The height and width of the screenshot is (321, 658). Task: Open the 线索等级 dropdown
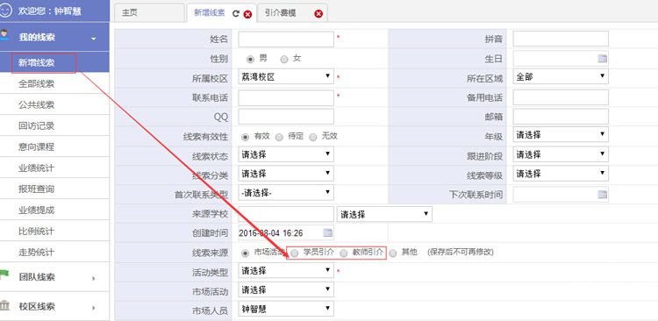click(x=561, y=174)
